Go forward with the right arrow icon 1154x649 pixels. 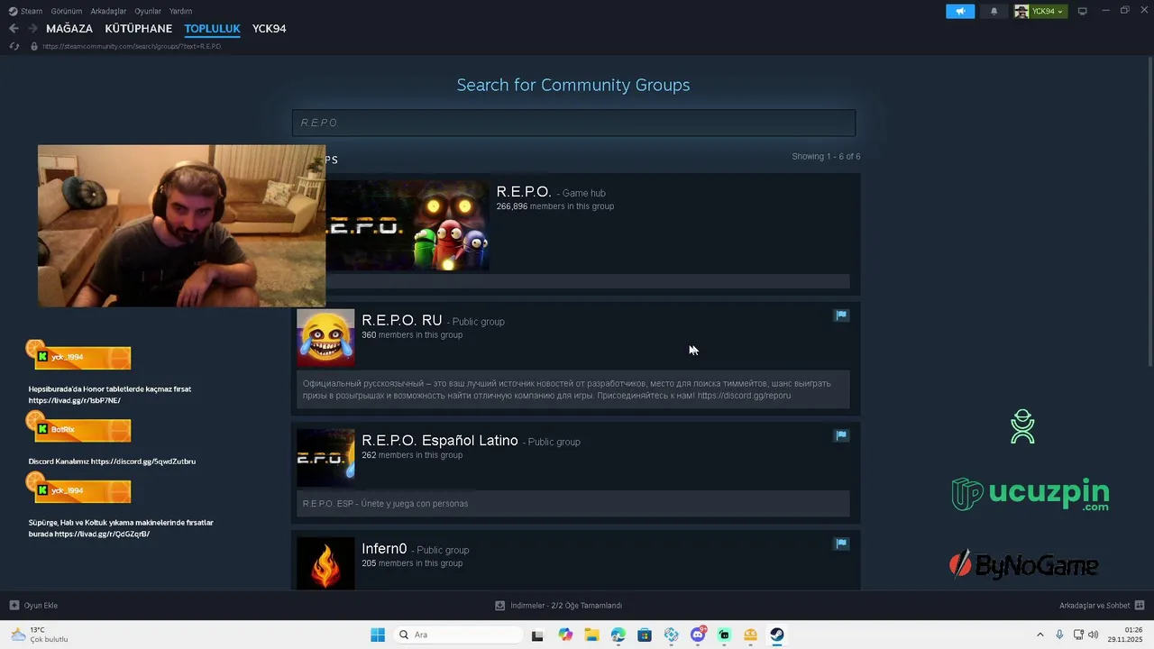(32, 29)
